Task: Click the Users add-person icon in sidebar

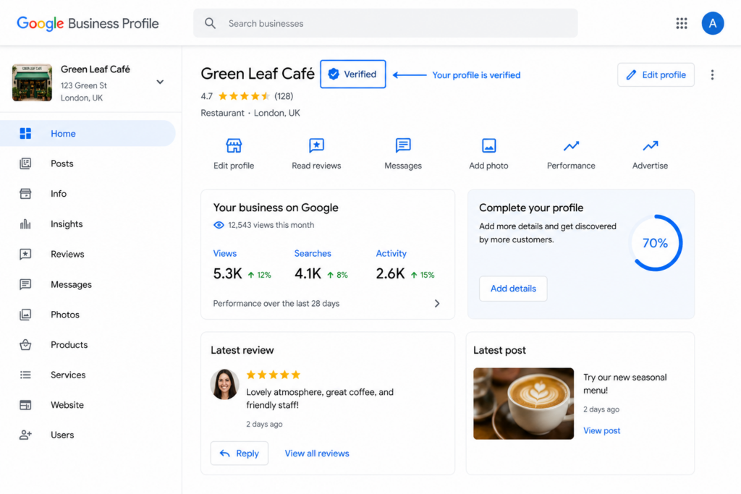Action: [25, 435]
